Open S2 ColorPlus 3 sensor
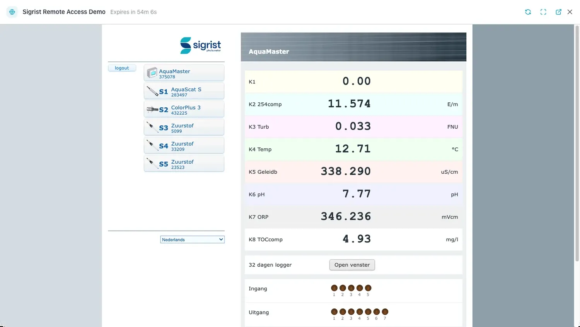The height and width of the screenshot is (327, 580). [x=184, y=109]
